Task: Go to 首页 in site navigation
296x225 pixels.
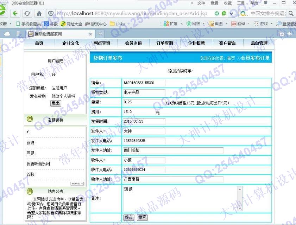Action: [39, 43]
